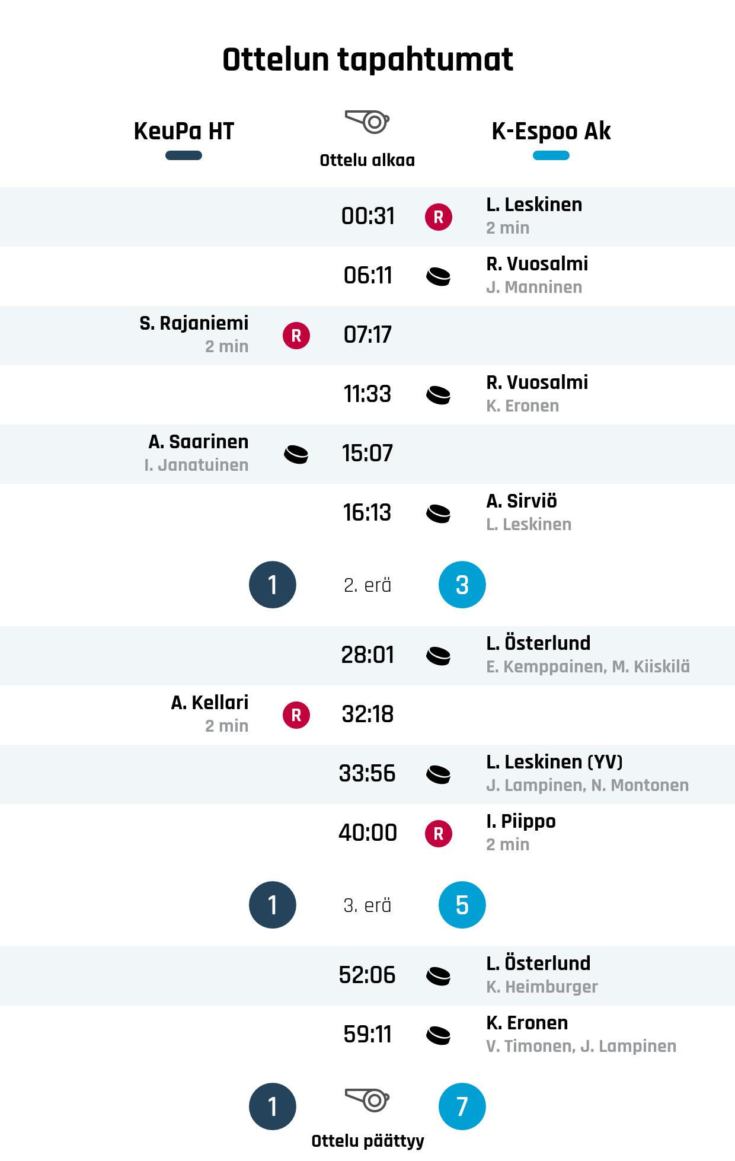Image resolution: width=735 pixels, height=1161 pixels.
Task: Click the puck icon at 28:01
Action: pos(439,656)
